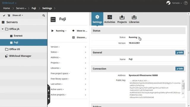Select BIMcloud Manager in the tree
190x107 pixels.
20,56
